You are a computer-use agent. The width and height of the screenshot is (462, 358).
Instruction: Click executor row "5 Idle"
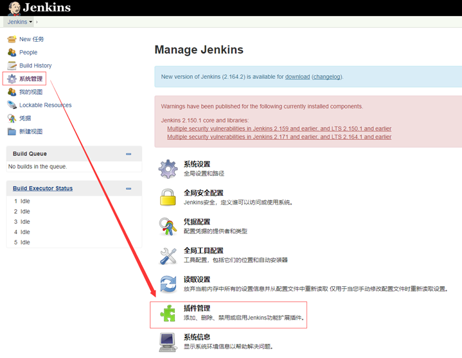click(x=22, y=243)
